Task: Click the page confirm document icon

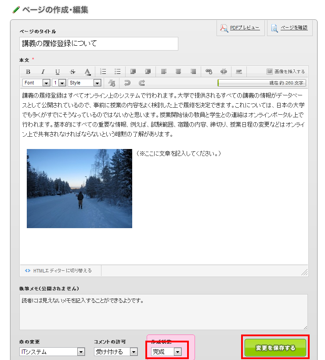Action: (274, 28)
